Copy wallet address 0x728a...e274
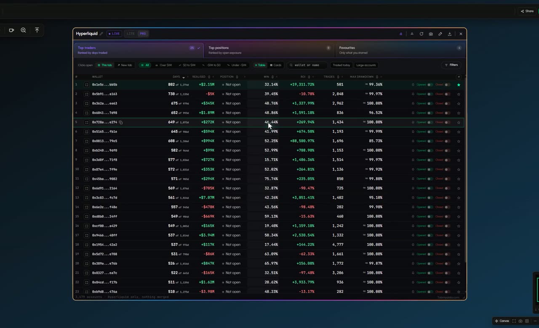 point(121,122)
